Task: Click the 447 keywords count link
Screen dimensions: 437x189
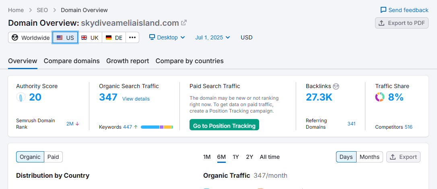Action: 128,127
